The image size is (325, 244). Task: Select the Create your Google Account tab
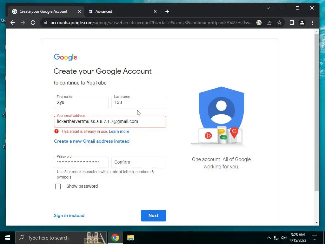47,11
